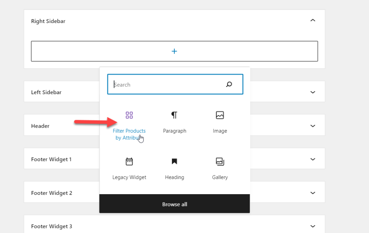Collapse the Right Sidebar panel using its chevron
Viewport: 369px width, 233px height.
click(x=313, y=20)
